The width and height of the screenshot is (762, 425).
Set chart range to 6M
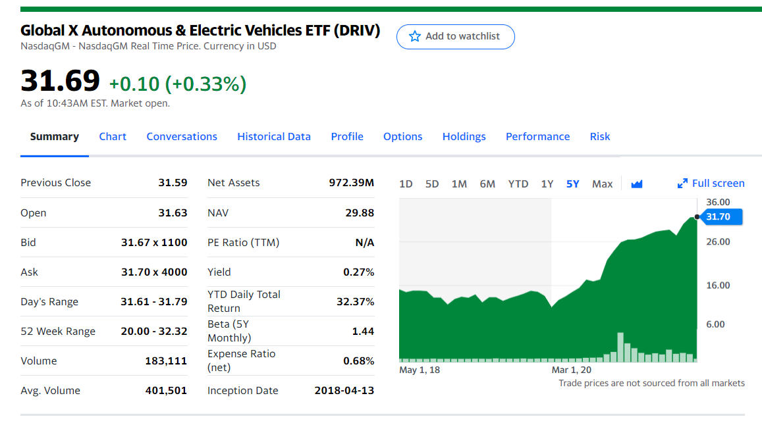(487, 184)
